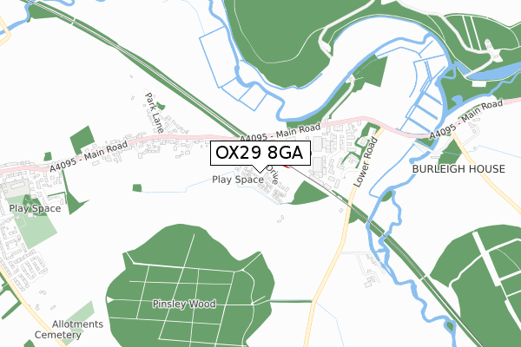The image size is (521, 347).
Task: Click the Drive street label below postcode
Action: point(273,174)
